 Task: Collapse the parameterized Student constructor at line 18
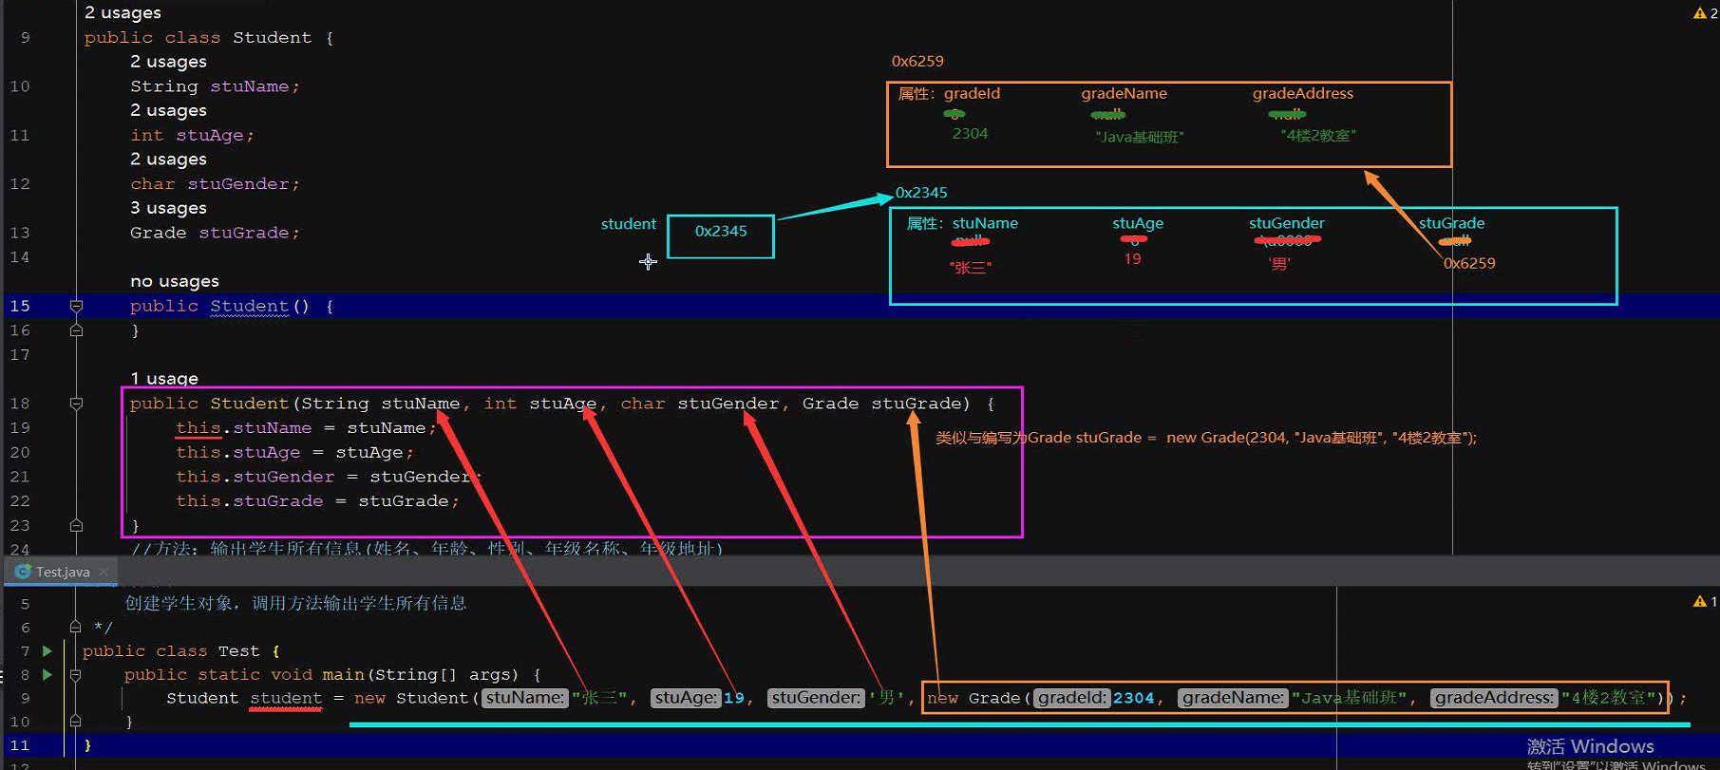pyautogui.click(x=76, y=404)
